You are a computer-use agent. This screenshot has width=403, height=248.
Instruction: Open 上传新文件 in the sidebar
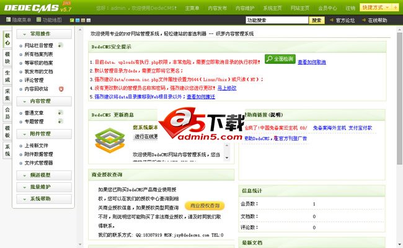point(36,146)
